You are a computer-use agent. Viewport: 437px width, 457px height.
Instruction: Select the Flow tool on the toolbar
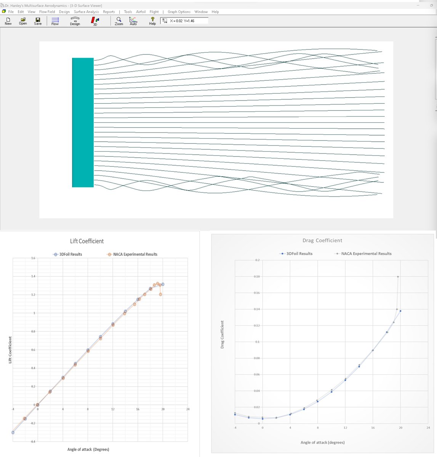[54, 21]
